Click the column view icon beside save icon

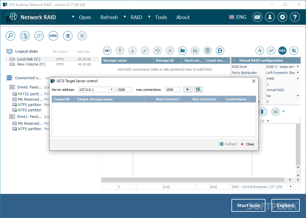(x=263, y=112)
